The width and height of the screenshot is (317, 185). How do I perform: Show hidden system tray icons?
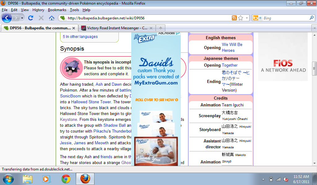[x=263, y=179]
